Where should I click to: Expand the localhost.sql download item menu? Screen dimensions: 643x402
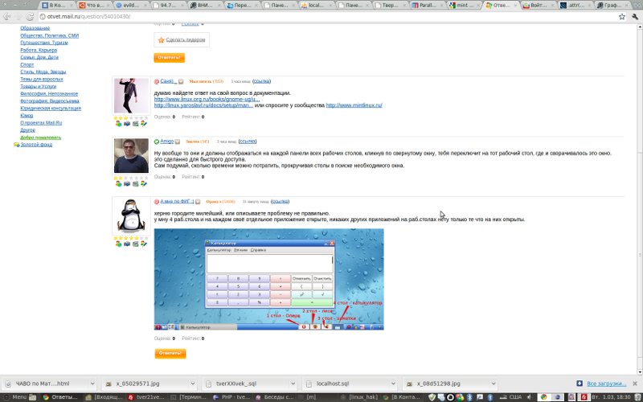(x=392, y=384)
